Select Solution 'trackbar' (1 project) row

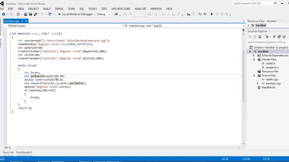269,47
